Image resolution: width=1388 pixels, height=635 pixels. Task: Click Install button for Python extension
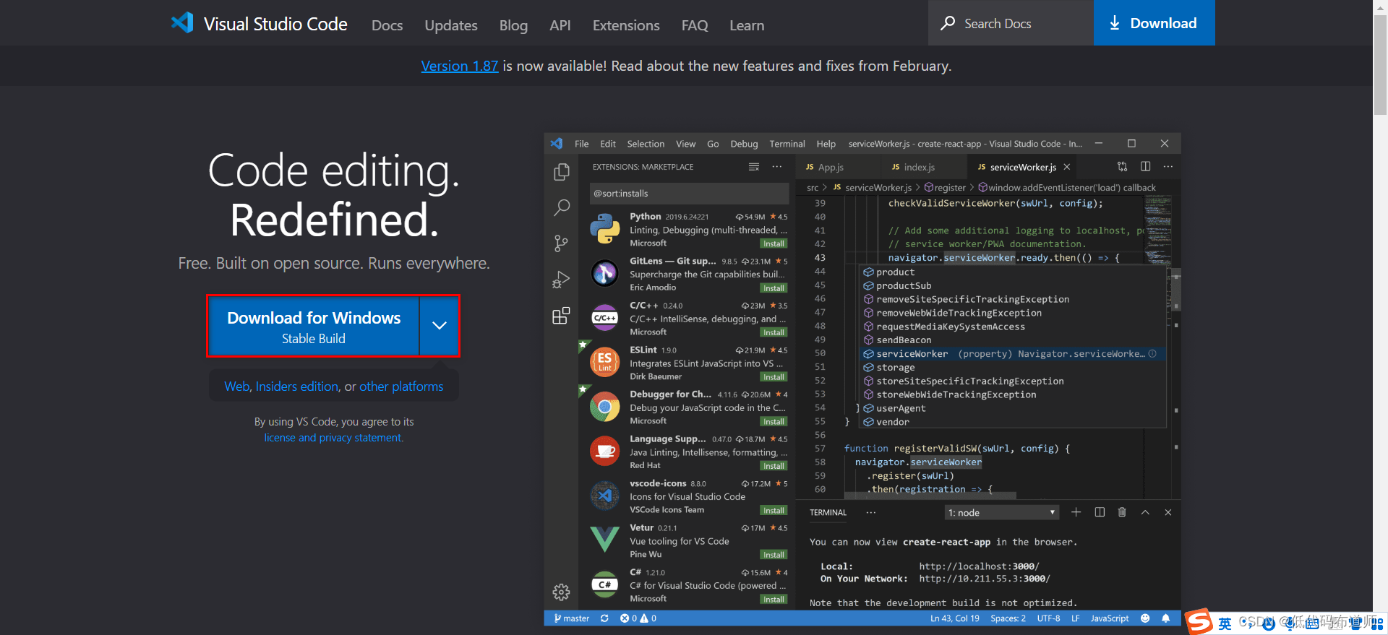(x=774, y=243)
